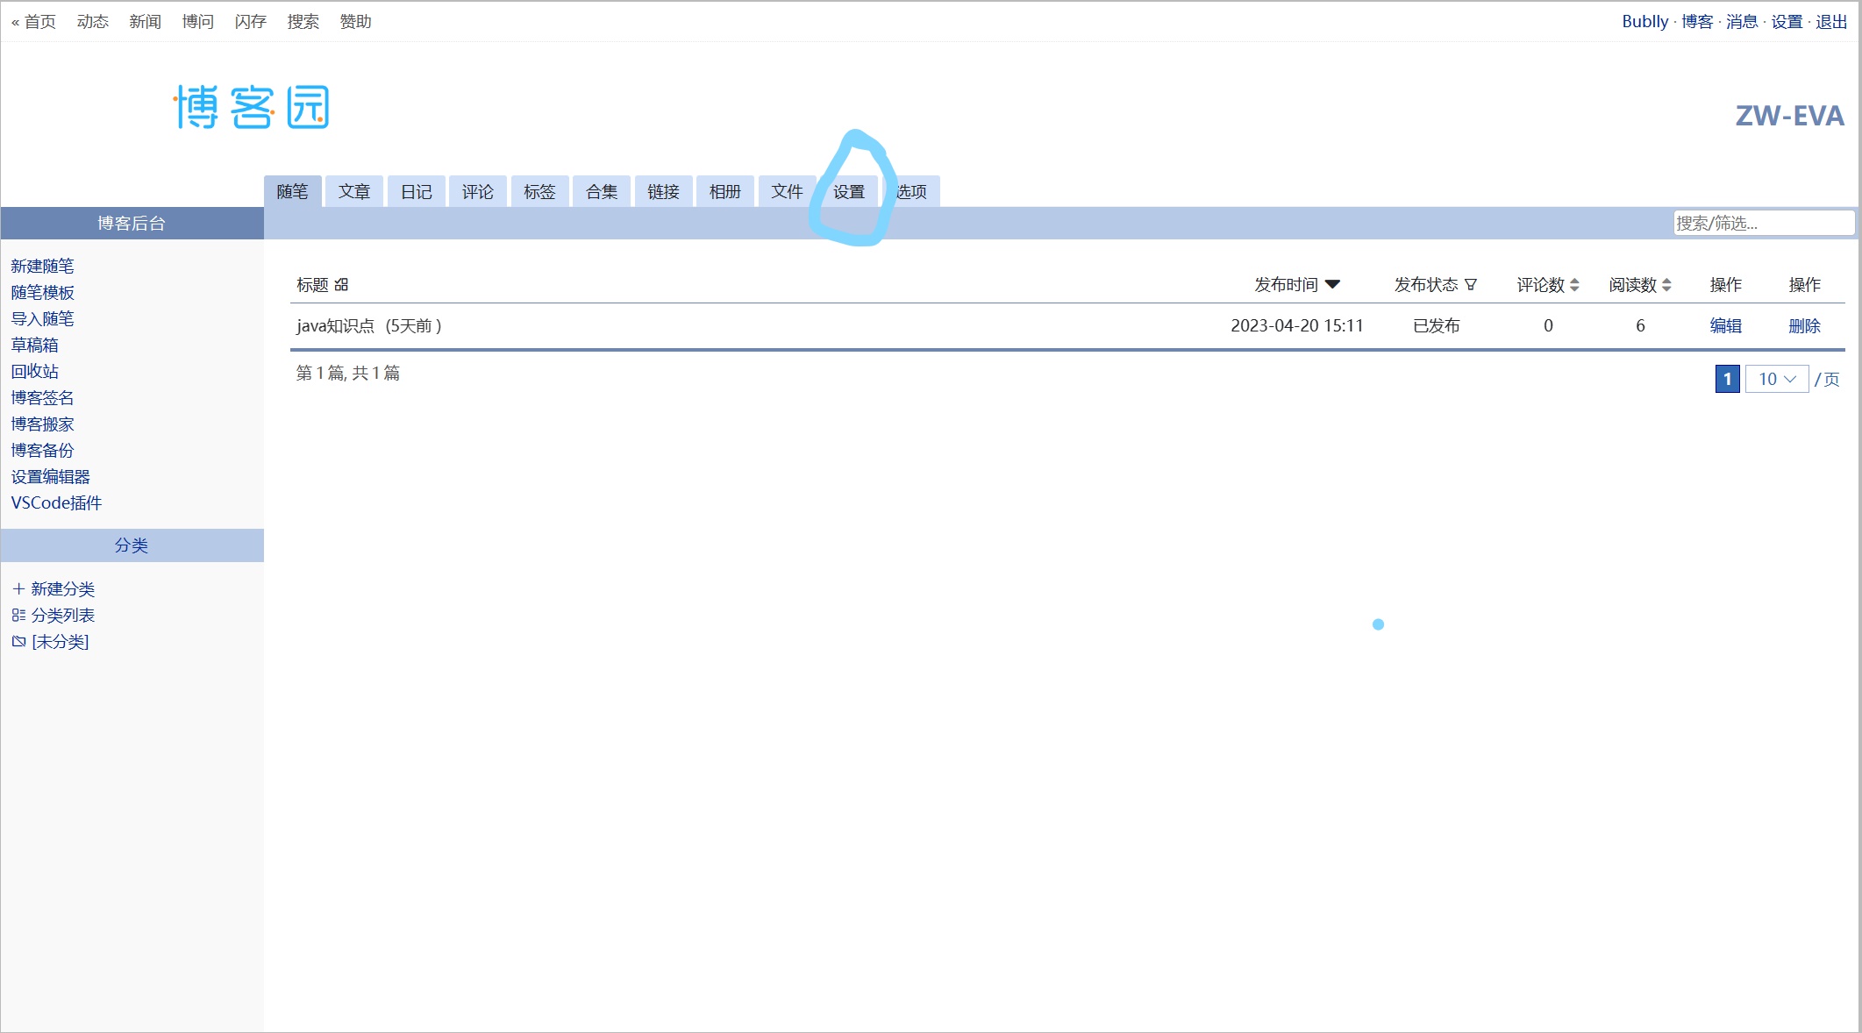Click the 博客搬家 link
The image size is (1862, 1033).
(42, 424)
